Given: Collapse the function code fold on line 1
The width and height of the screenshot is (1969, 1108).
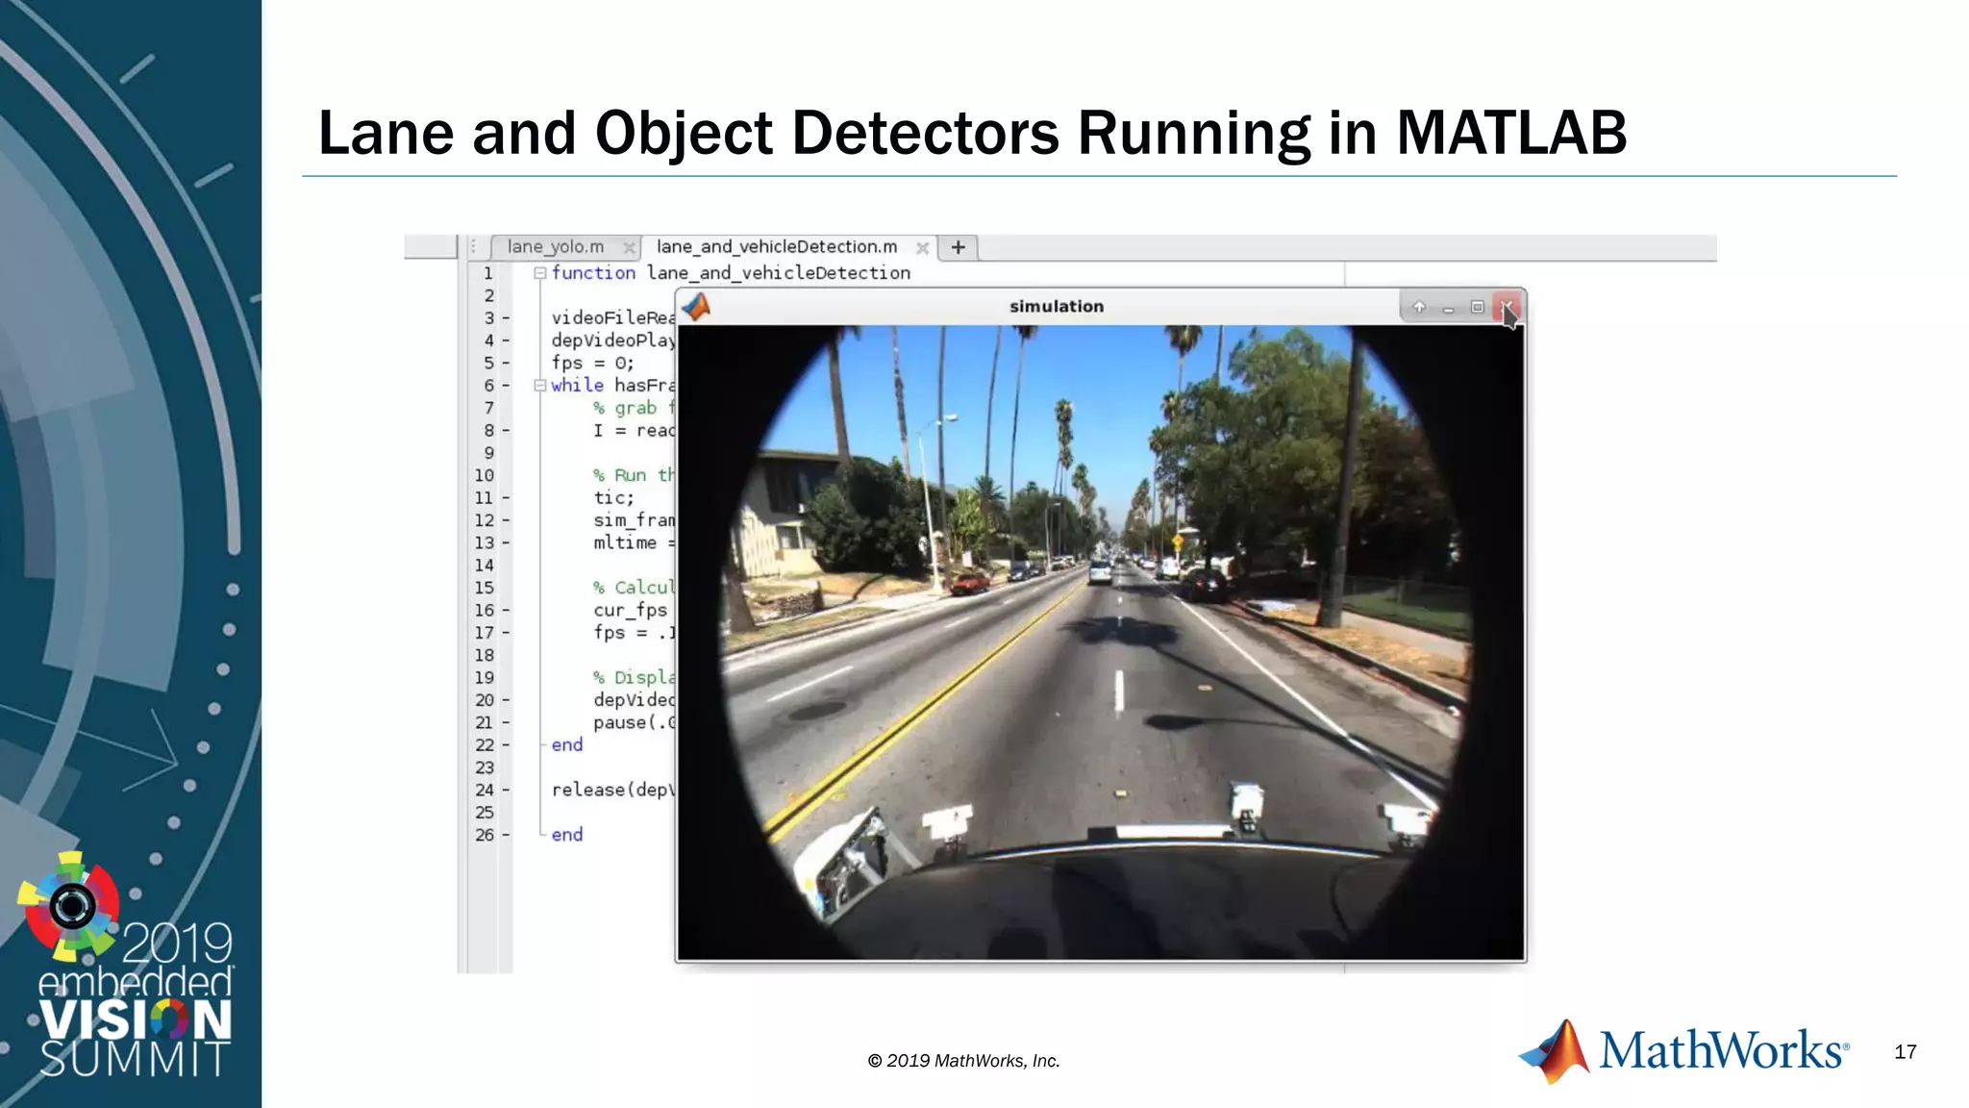Looking at the screenshot, I should 540,273.
